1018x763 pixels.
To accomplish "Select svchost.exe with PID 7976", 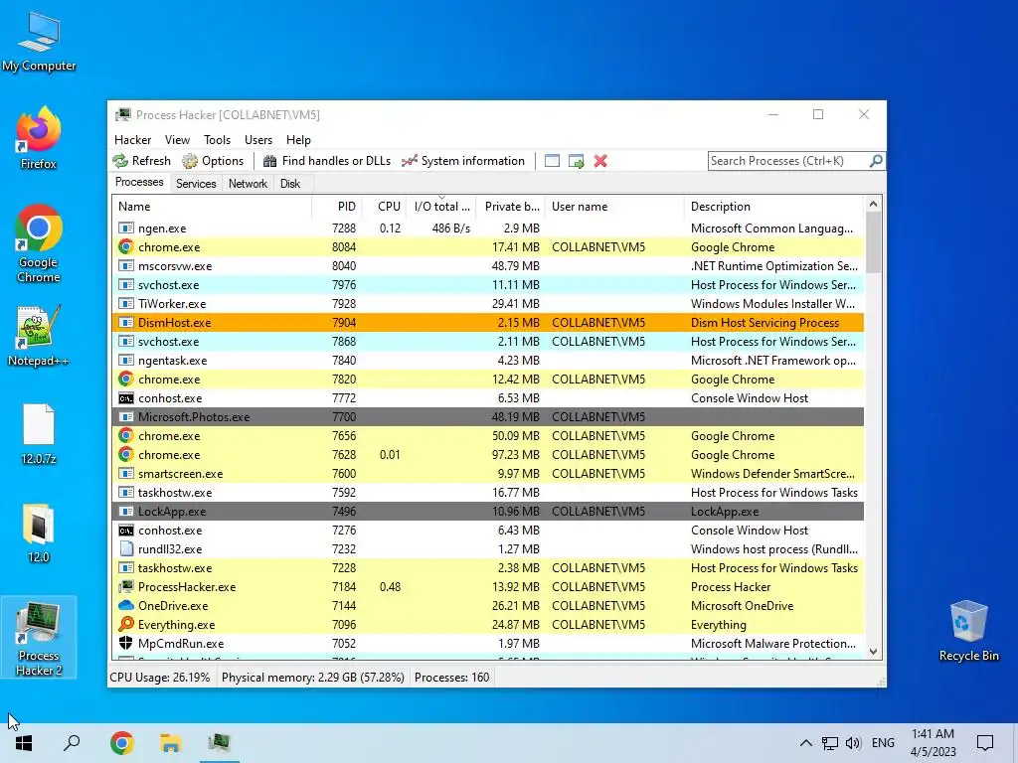I will point(488,285).
